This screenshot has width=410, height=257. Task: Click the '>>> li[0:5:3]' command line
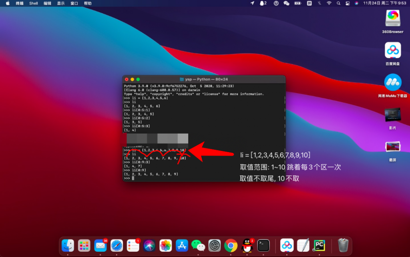[137, 126]
